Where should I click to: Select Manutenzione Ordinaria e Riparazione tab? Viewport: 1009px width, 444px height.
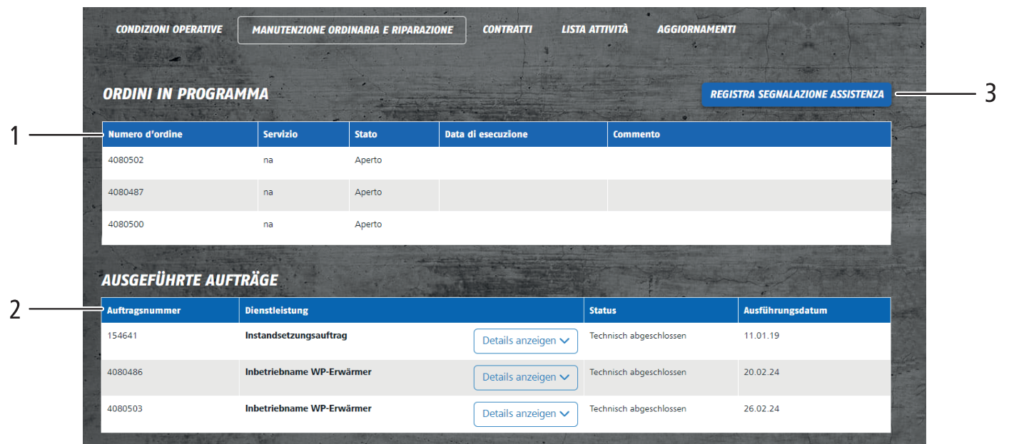(x=352, y=30)
